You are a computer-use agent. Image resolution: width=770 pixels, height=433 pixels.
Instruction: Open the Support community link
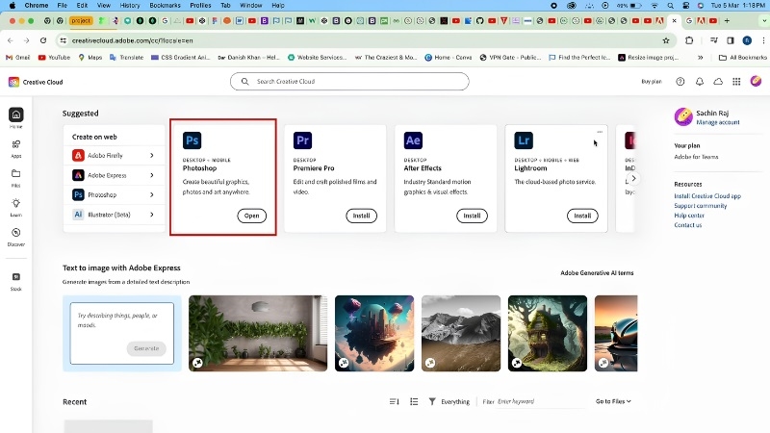(701, 206)
